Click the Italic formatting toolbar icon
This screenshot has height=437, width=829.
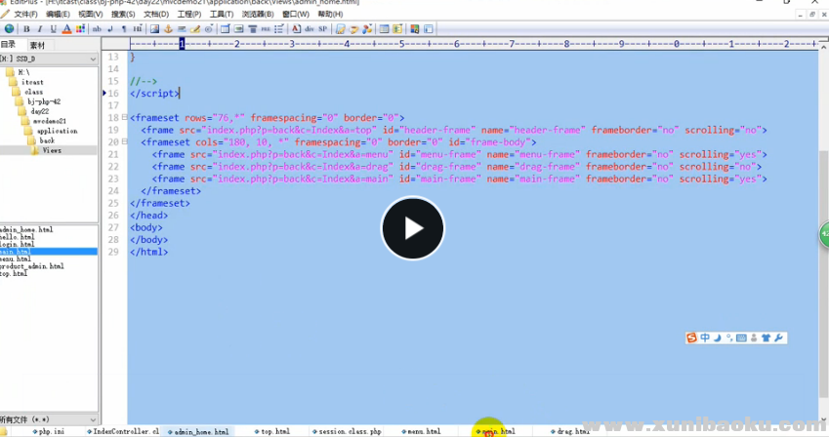pyautogui.click(x=39, y=29)
